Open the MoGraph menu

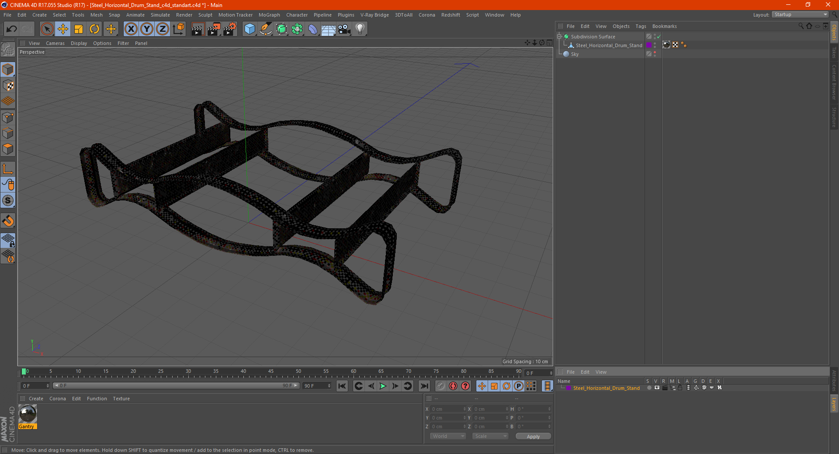click(x=269, y=15)
